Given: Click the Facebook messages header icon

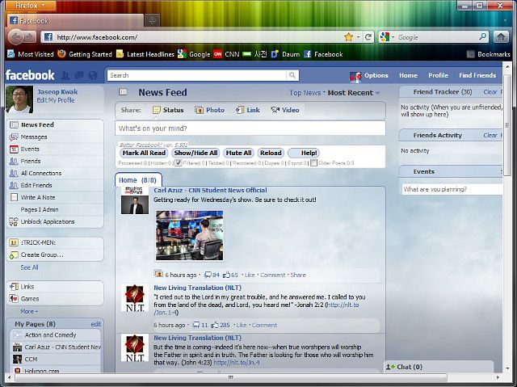Looking at the screenshot, I should (x=79, y=75).
